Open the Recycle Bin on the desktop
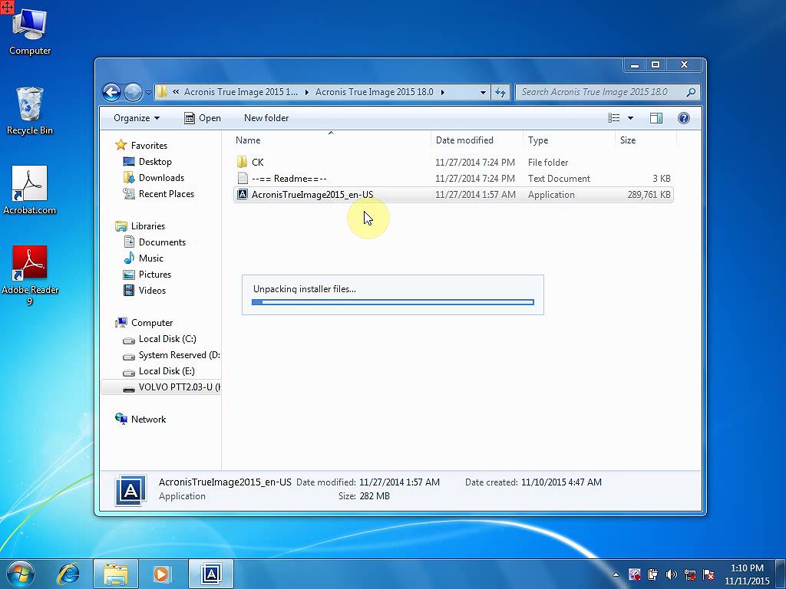The width and height of the screenshot is (786, 589). 30,110
